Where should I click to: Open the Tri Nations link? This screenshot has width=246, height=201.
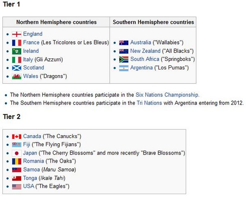(x=149, y=103)
